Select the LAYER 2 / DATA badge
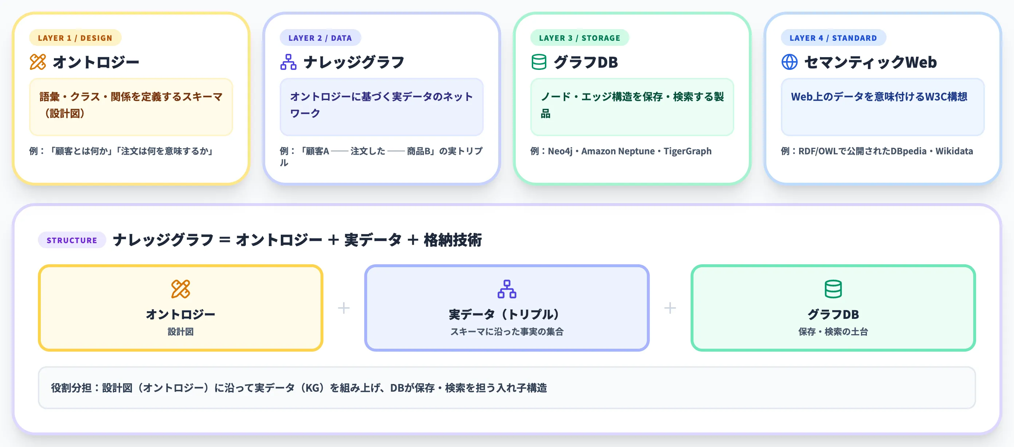Screen dimensions: 1014x447 [320, 38]
